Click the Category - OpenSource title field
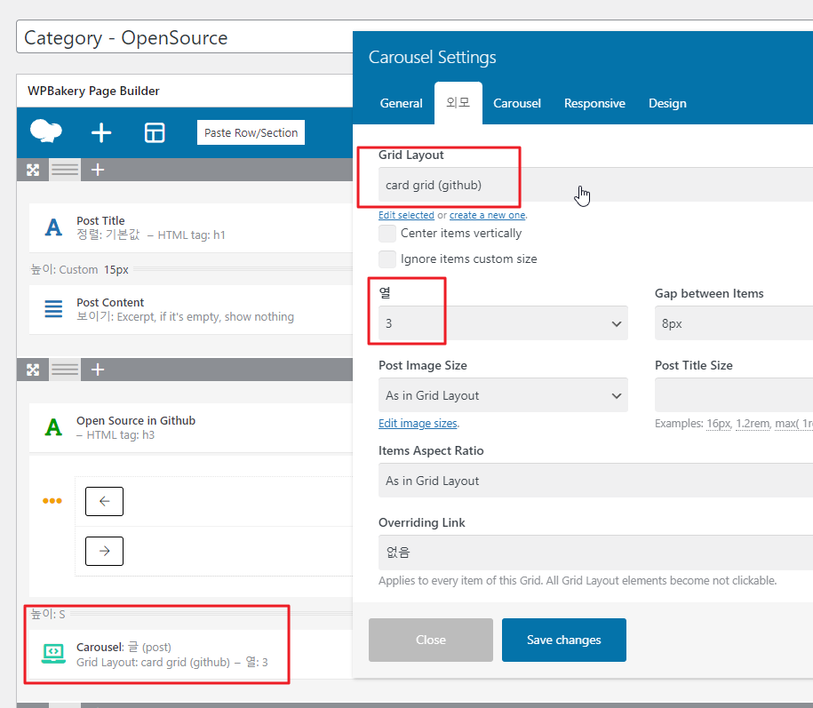This screenshot has width=813, height=708. point(185,37)
